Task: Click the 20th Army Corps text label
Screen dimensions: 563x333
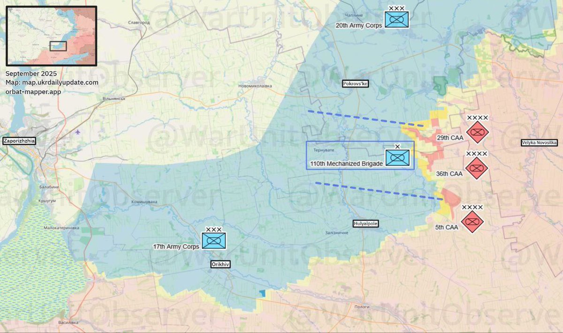Action: coord(359,26)
